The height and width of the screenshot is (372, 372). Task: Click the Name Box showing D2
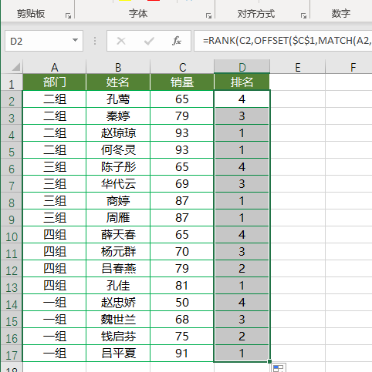point(44,41)
